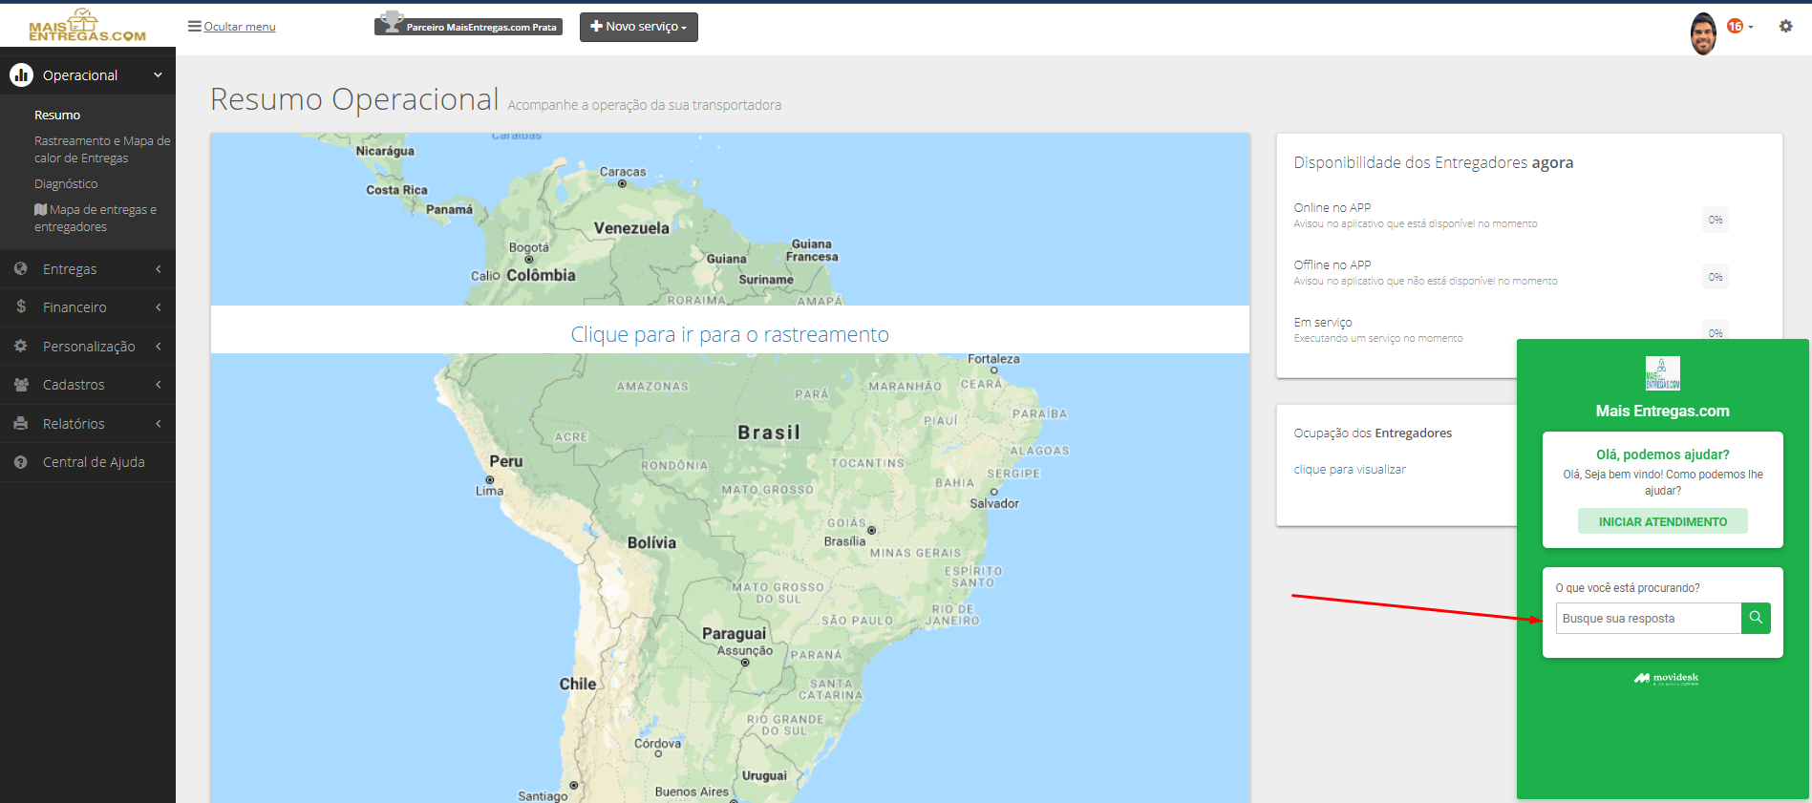This screenshot has width=1812, height=803.
Task: Click the Entregas globe icon
Action: 21,269
